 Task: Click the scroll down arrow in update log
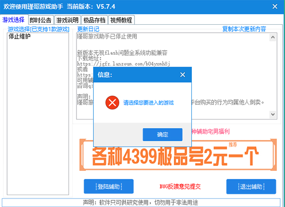(273, 114)
